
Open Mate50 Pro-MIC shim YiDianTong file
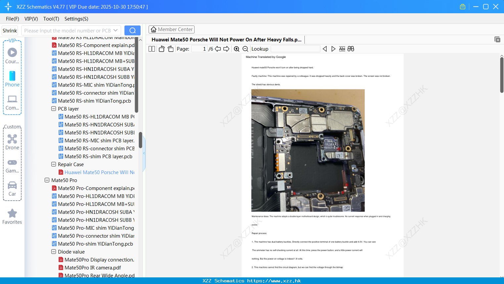[x=93, y=228]
